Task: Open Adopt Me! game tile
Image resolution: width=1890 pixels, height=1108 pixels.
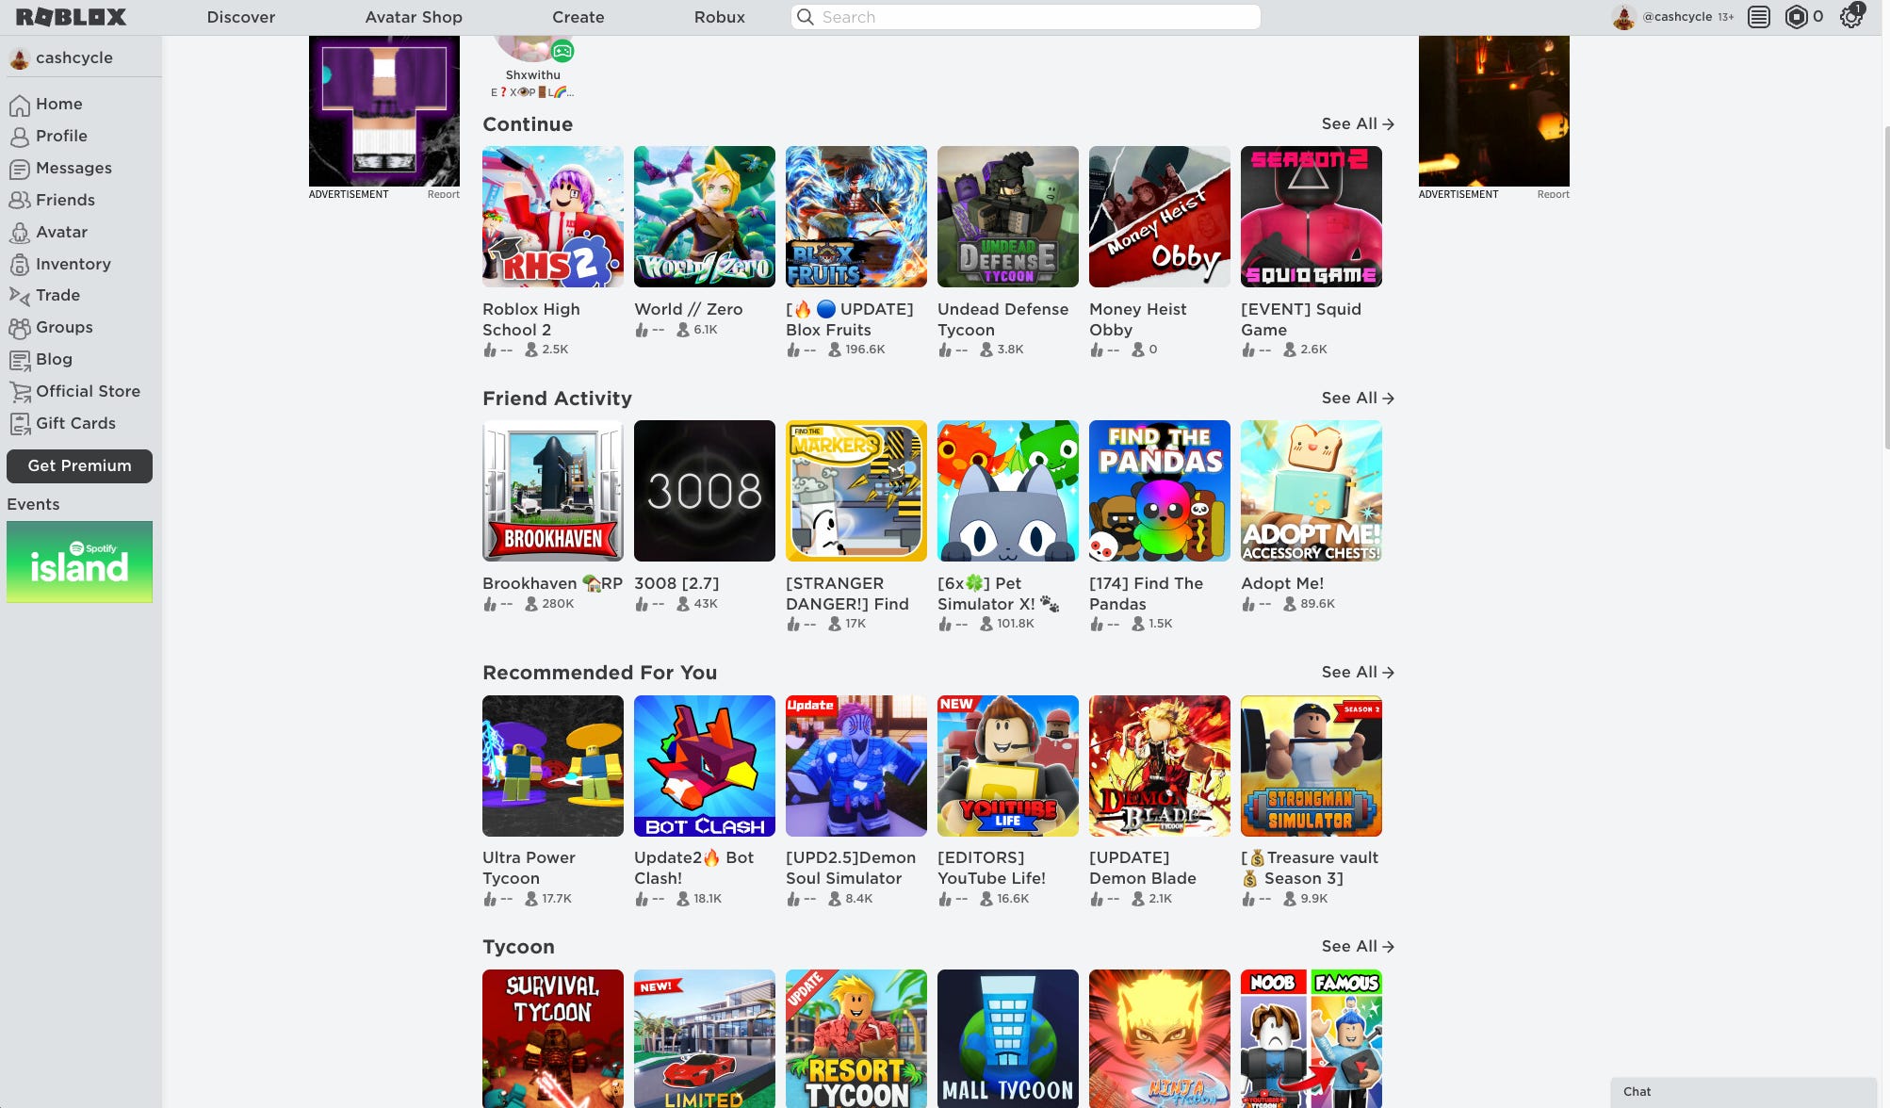Action: pos(1312,491)
